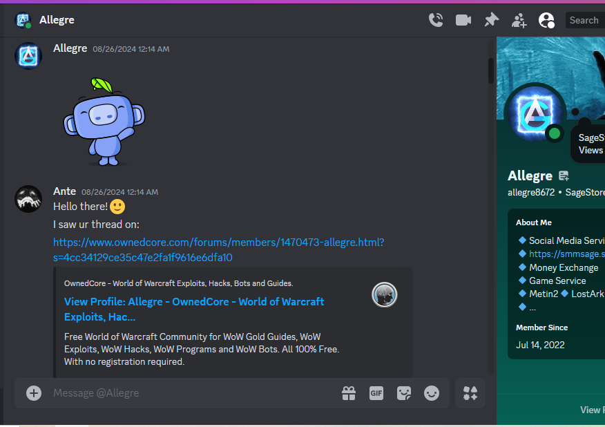Add friends to this DM
This screenshot has height=427, width=605.
[x=519, y=20]
